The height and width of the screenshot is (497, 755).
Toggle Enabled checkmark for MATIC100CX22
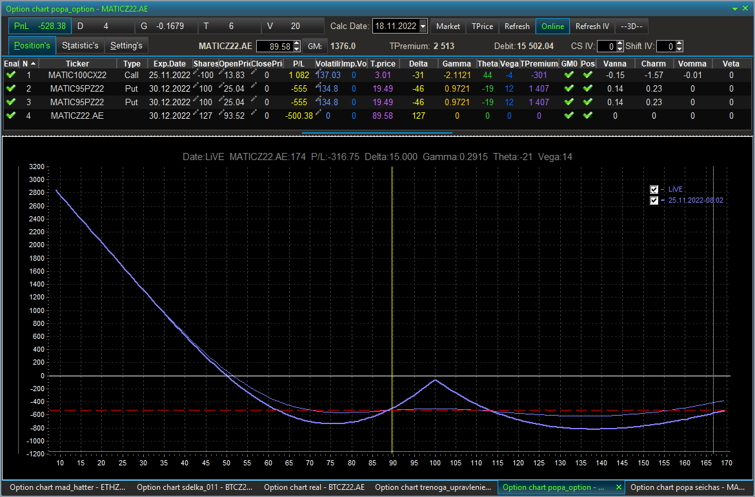click(x=11, y=75)
